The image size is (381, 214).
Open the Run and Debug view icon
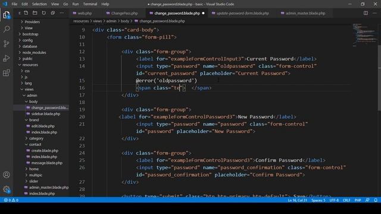[x=7, y=58]
